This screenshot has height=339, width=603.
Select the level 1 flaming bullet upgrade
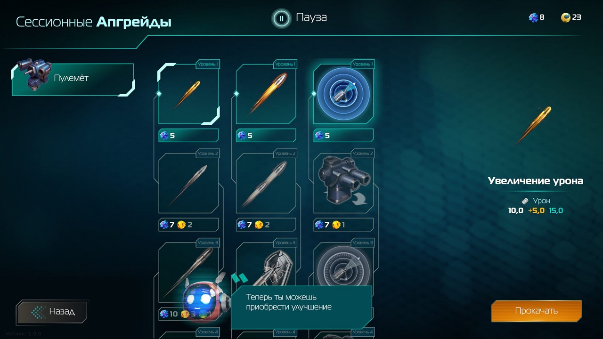tap(266, 94)
